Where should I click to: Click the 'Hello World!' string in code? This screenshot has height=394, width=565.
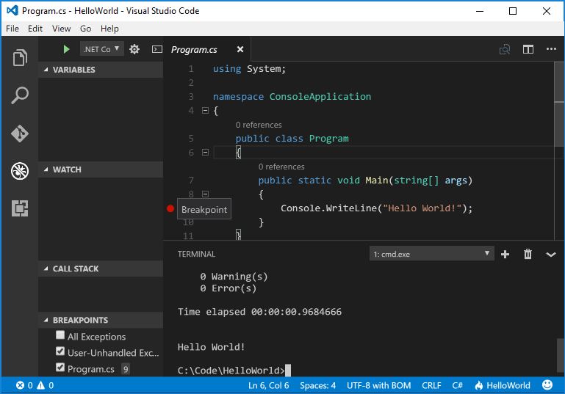point(422,208)
